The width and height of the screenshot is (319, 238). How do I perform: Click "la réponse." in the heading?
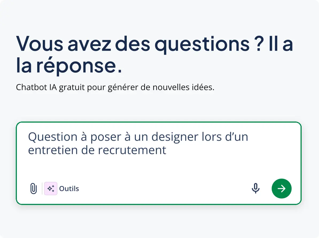[x=69, y=65]
